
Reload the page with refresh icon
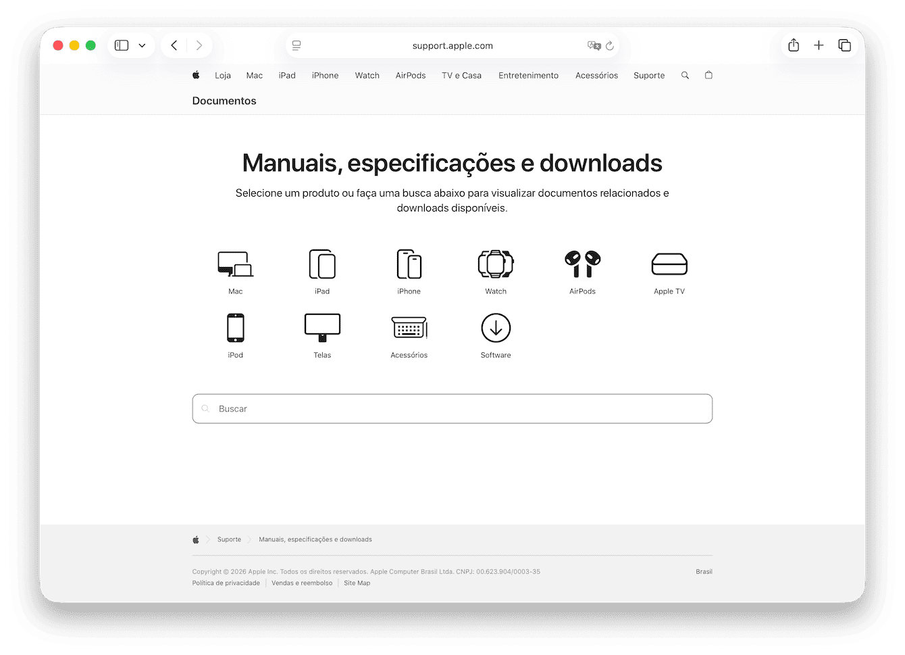point(610,45)
